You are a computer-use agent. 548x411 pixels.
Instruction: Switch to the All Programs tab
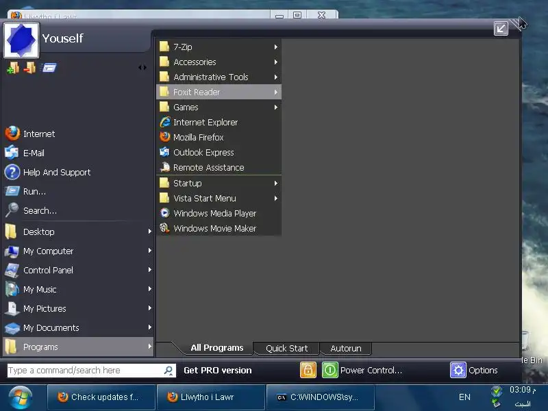(x=216, y=348)
